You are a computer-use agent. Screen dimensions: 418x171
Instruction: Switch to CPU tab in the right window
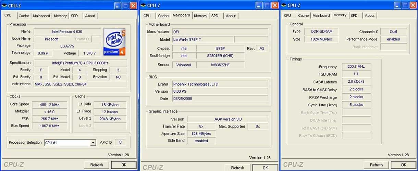pos(287,15)
